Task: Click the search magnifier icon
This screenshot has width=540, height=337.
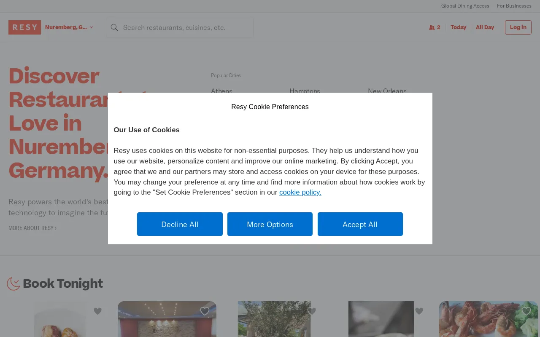Action: (114, 27)
